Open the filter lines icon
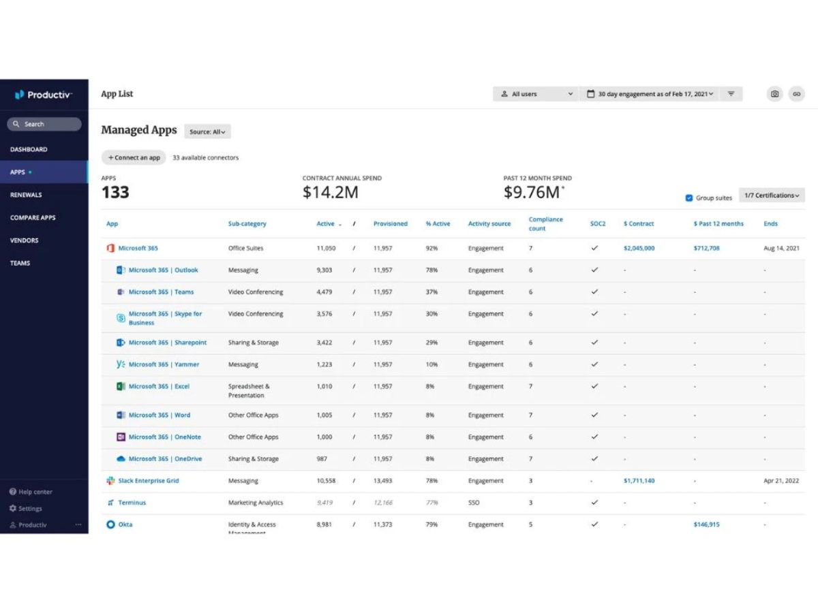This screenshot has height=613, width=818. 731,94
